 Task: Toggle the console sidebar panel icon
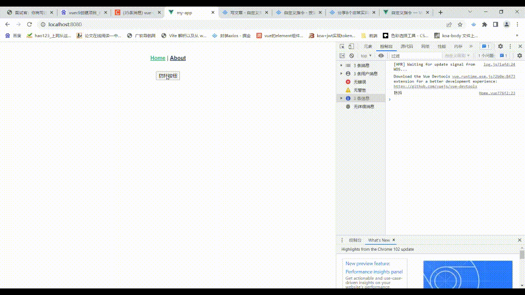[342, 56]
